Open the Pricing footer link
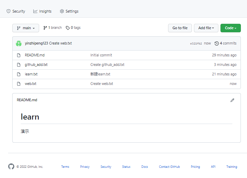Viewport: 247px width, 178px height. tap(195, 167)
